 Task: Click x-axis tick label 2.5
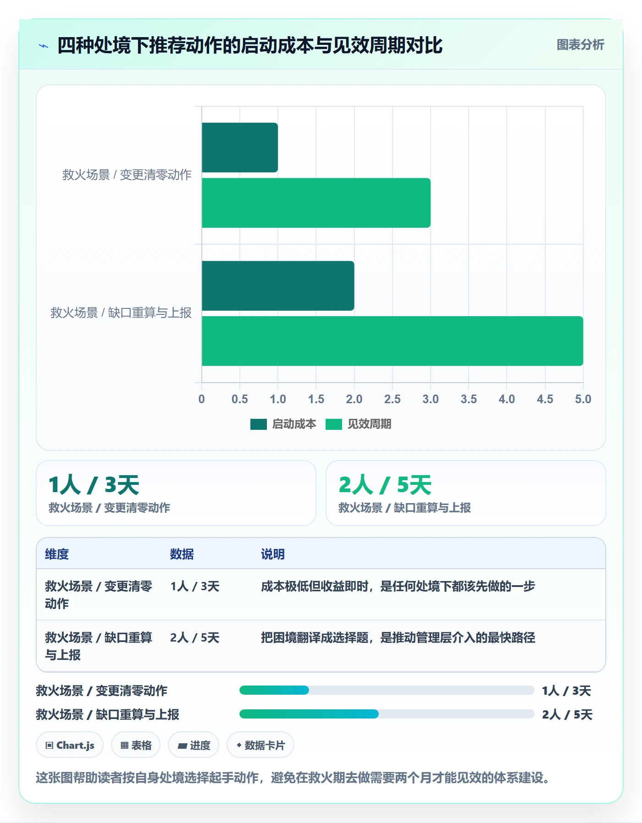click(393, 399)
